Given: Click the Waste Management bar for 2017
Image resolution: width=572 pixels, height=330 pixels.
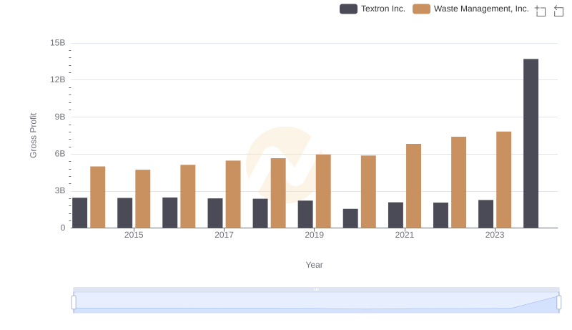Looking at the screenshot, I should pyautogui.click(x=233, y=194).
